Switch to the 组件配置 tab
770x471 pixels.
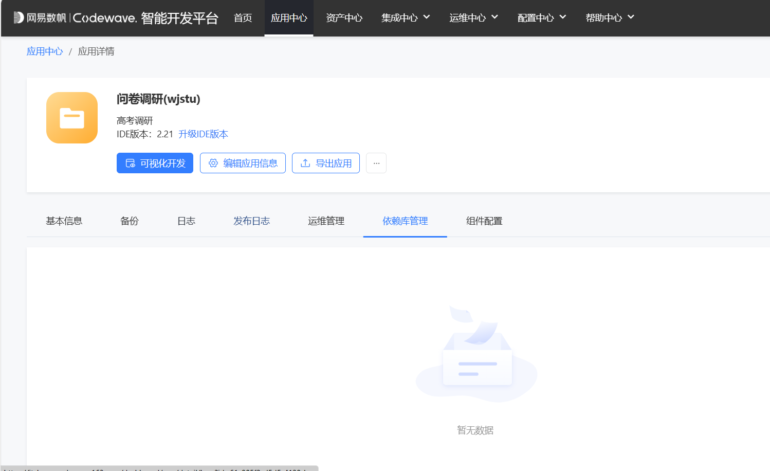click(484, 221)
